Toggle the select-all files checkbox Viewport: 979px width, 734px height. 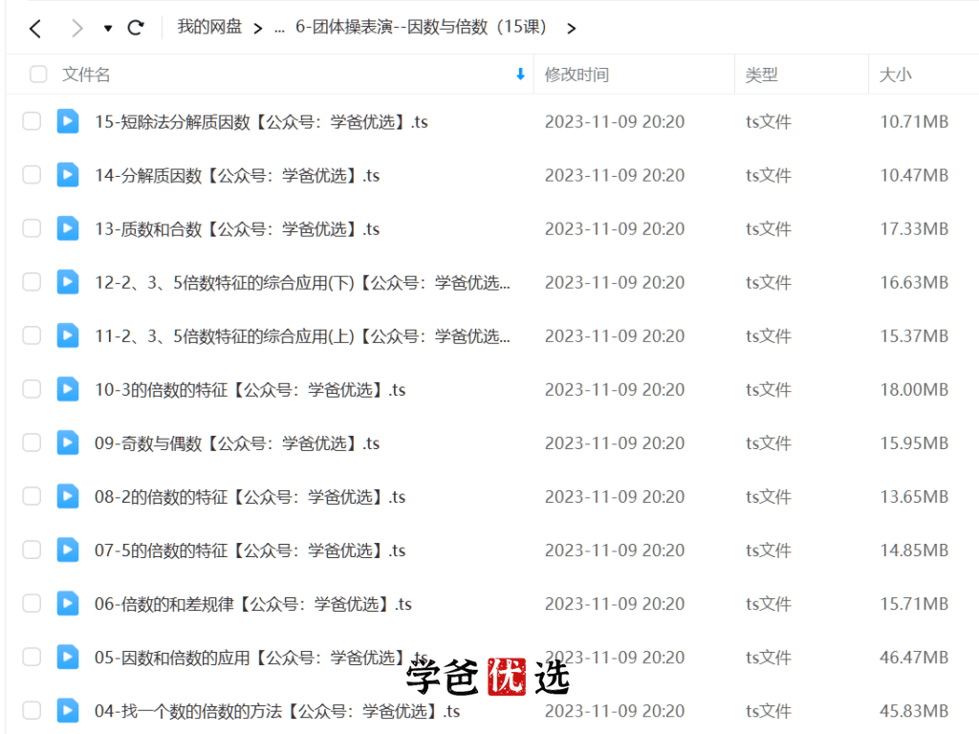[x=38, y=75]
